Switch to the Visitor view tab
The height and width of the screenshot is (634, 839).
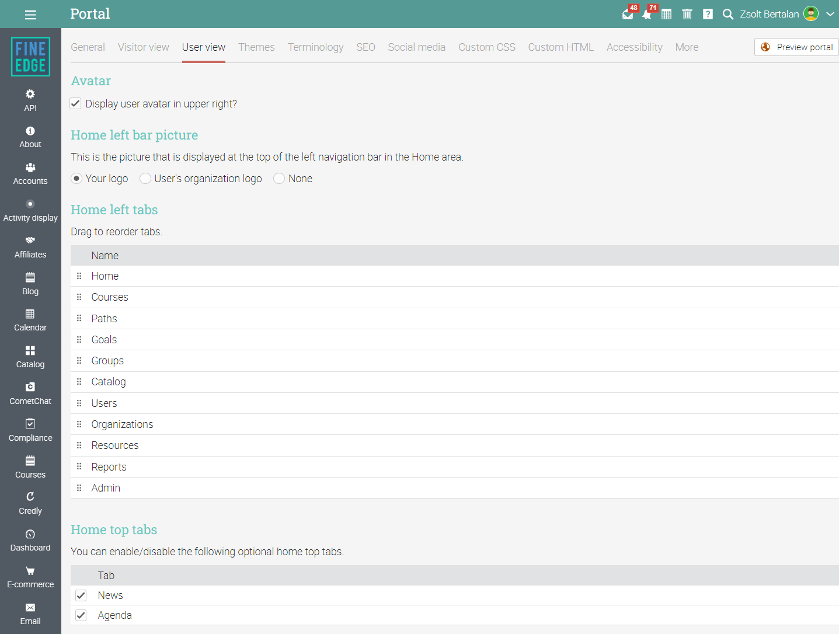(x=143, y=47)
